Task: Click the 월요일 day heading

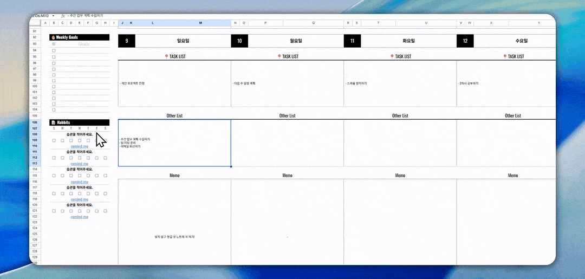Action: (296, 41)
